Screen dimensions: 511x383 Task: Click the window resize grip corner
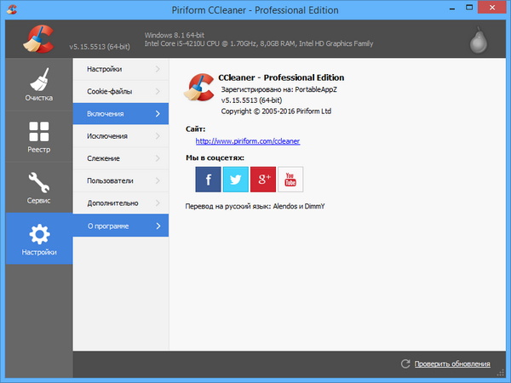500,373
